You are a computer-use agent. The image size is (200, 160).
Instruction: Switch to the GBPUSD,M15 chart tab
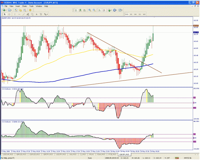pos(21,155)
